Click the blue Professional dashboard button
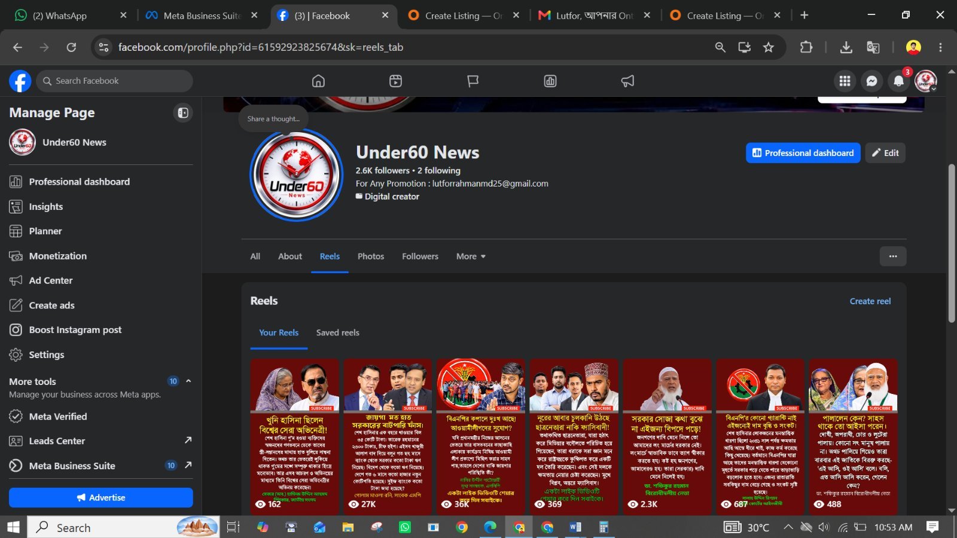Image resolution: width=957 pixels, height=538 pixels. [x=803, y=153]
